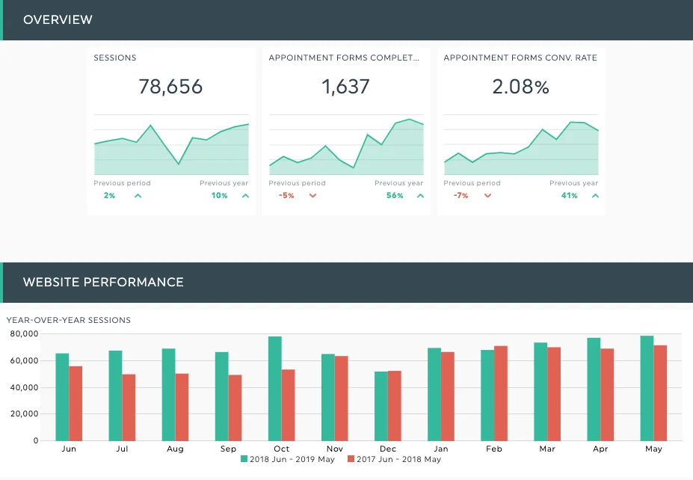Click the 1,637 appointment forms completed value

pos(346,87)
